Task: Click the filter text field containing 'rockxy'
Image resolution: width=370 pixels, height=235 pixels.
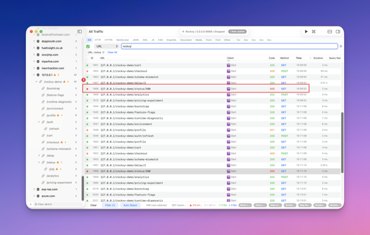Action: click(229, 46)
